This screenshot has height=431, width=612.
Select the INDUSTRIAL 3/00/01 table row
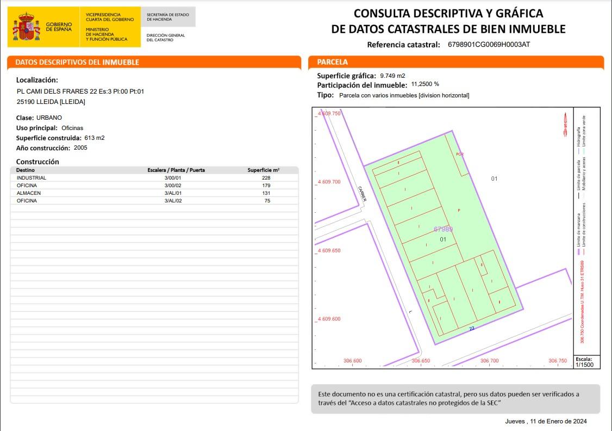154,178
